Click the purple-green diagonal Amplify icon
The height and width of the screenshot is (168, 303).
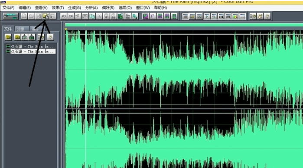[146, 16]
